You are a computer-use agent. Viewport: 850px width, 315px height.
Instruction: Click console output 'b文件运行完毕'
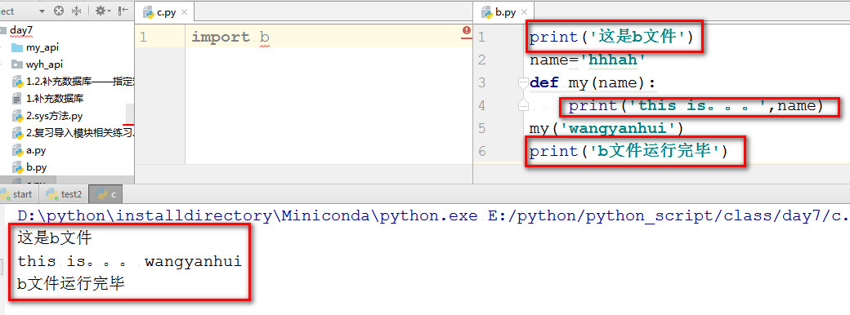click(71, 283)
